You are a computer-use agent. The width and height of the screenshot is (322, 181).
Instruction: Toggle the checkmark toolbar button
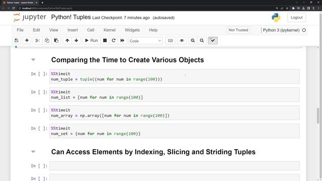[213, 41]
